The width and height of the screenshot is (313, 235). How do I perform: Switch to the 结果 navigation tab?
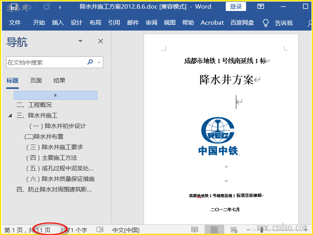click(x=59, y=81)
